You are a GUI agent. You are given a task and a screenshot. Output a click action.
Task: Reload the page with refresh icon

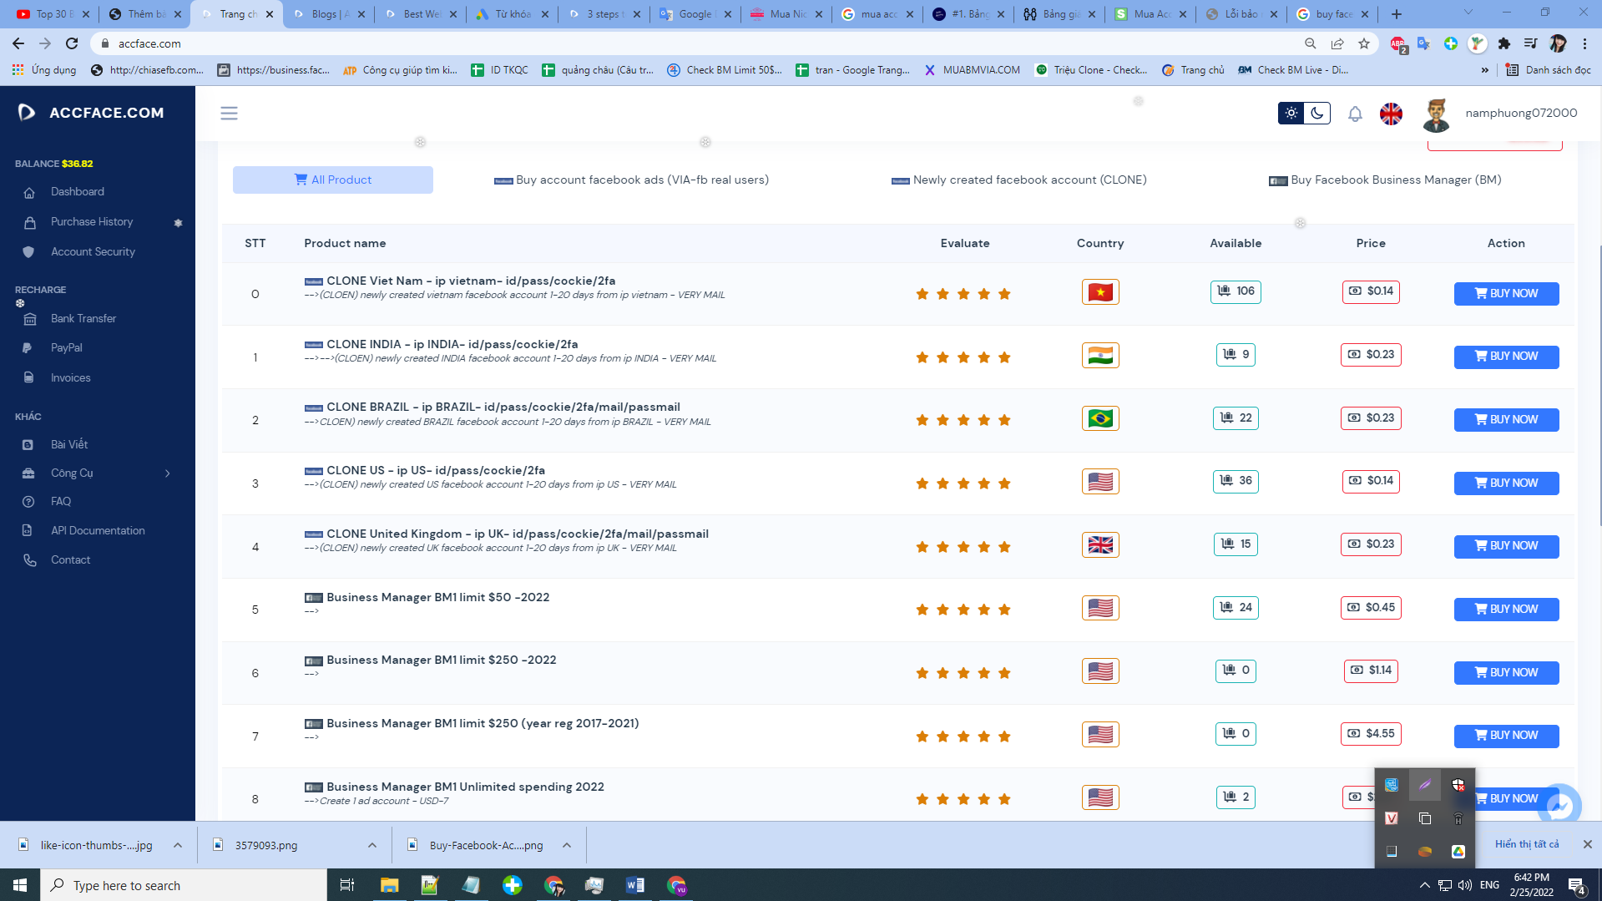coord(72,43)
